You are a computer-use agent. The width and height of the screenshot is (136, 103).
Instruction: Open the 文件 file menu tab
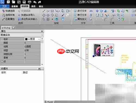[x=5, y=6]
